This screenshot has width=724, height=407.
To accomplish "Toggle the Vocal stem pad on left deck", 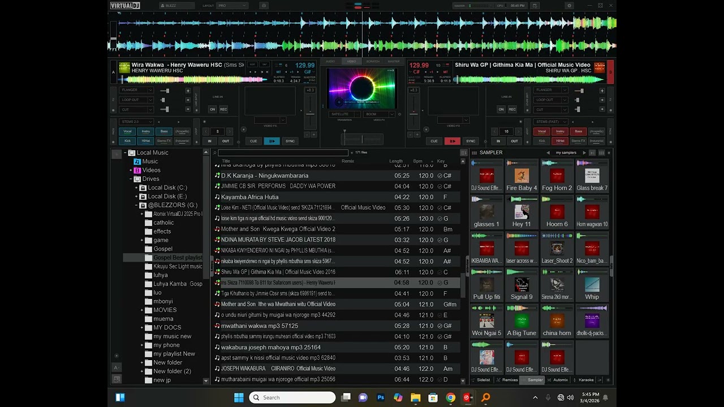I will pos(128,131).
